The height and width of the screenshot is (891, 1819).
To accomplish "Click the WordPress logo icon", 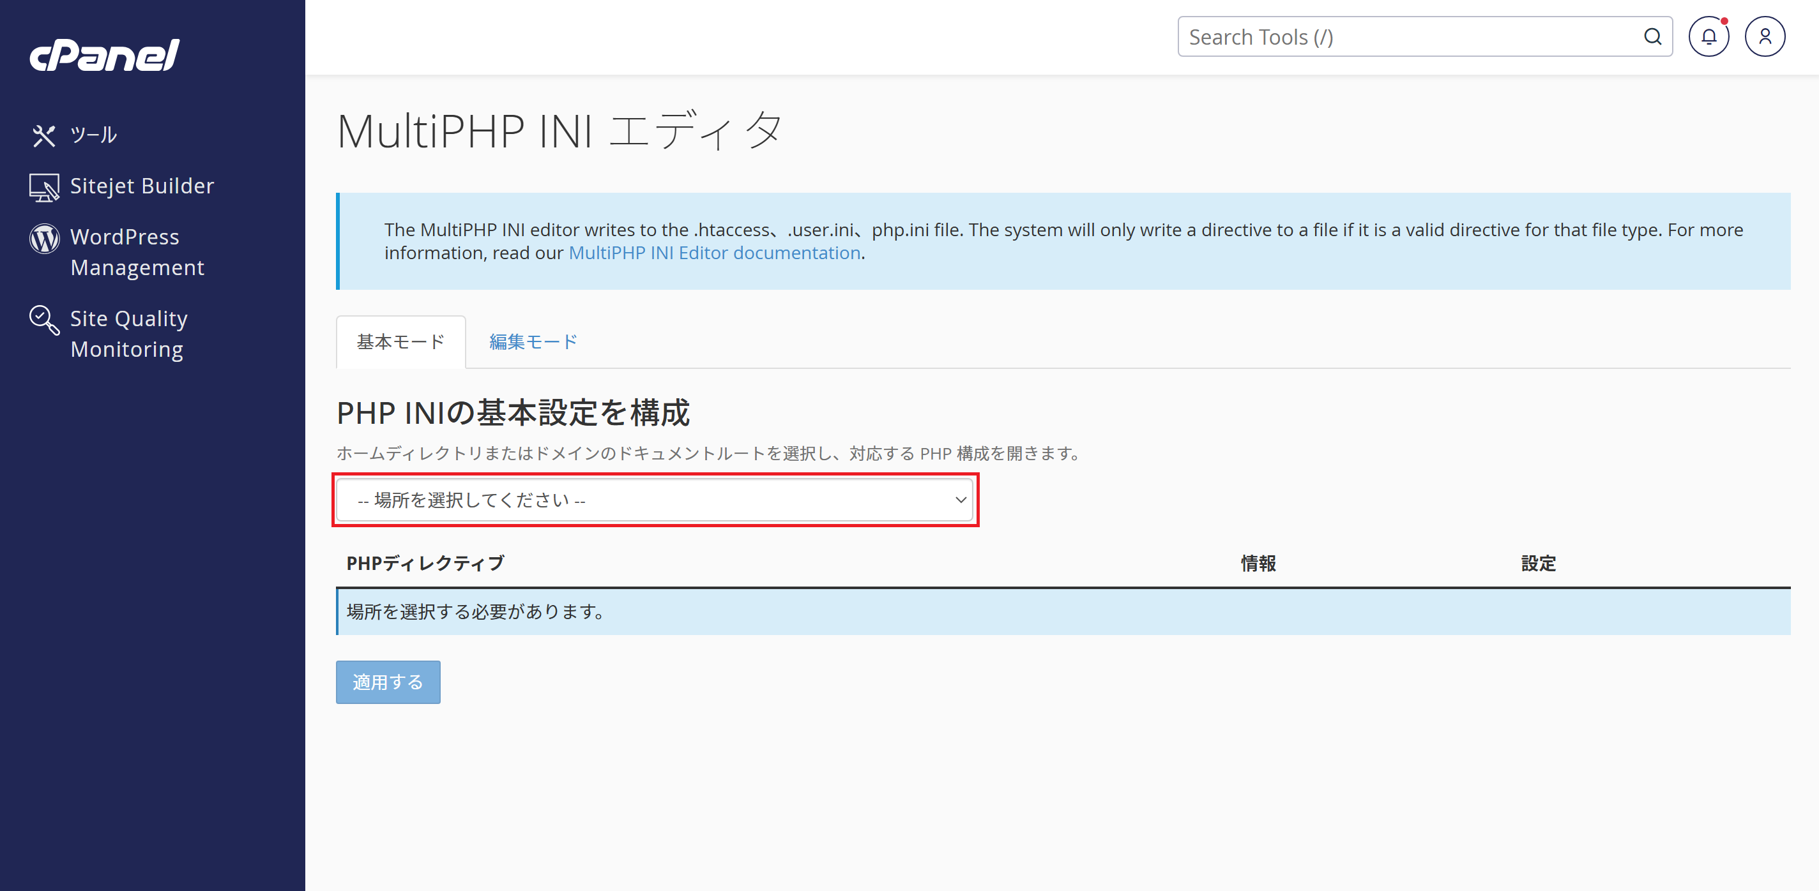I will pyautogui.click(x=44, y=239).
